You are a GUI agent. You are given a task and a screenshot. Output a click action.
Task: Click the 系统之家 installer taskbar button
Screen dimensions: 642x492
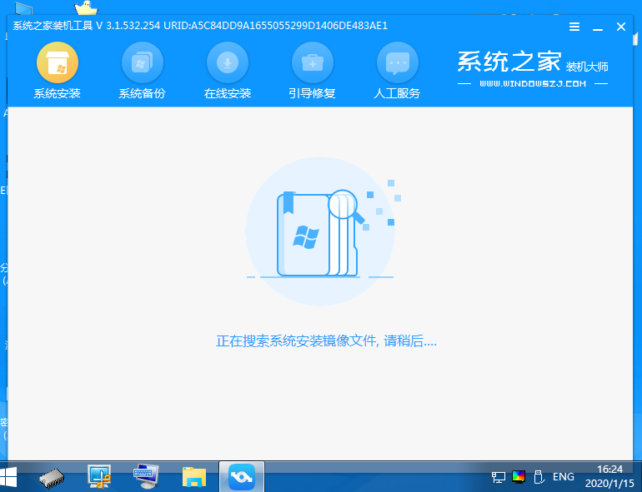[x=241, y=476]
